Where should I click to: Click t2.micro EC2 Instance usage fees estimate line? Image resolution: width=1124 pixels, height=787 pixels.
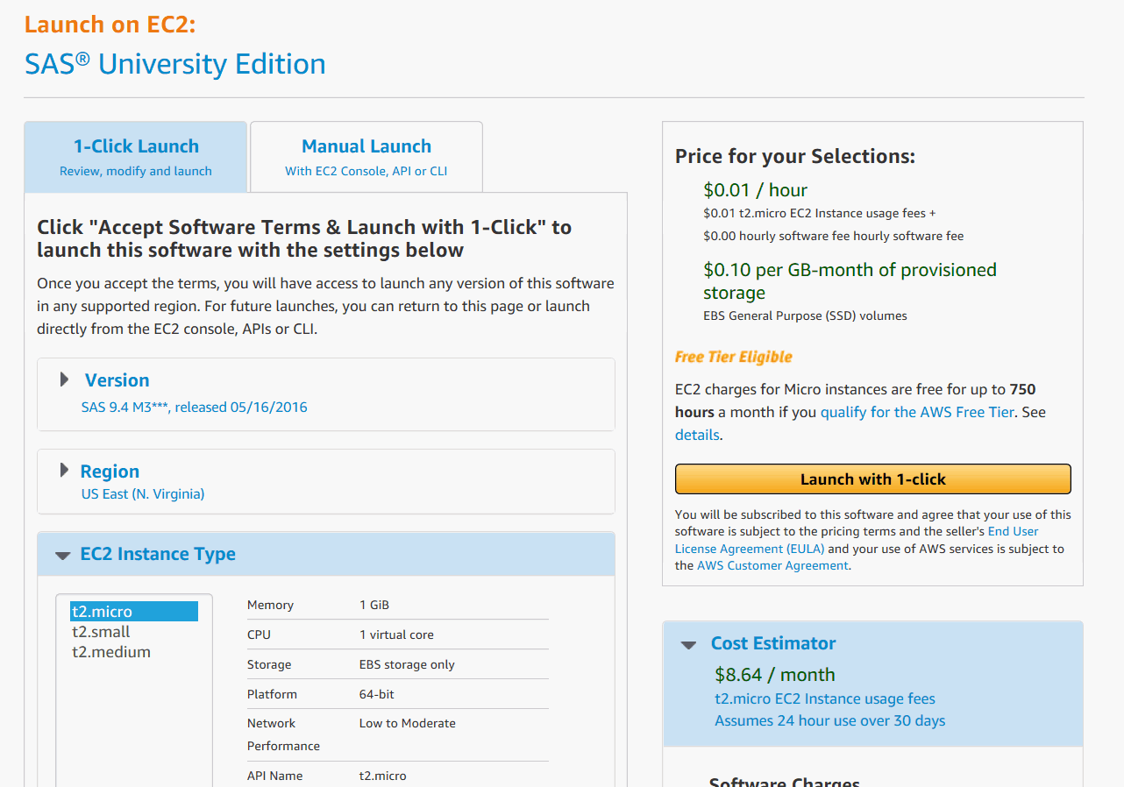point(825,698)
